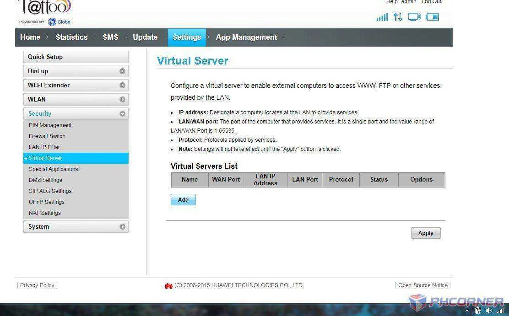Screen dimensions: 509x316
Task: Show hidden tray icons arrow
Action: (467, 311)
